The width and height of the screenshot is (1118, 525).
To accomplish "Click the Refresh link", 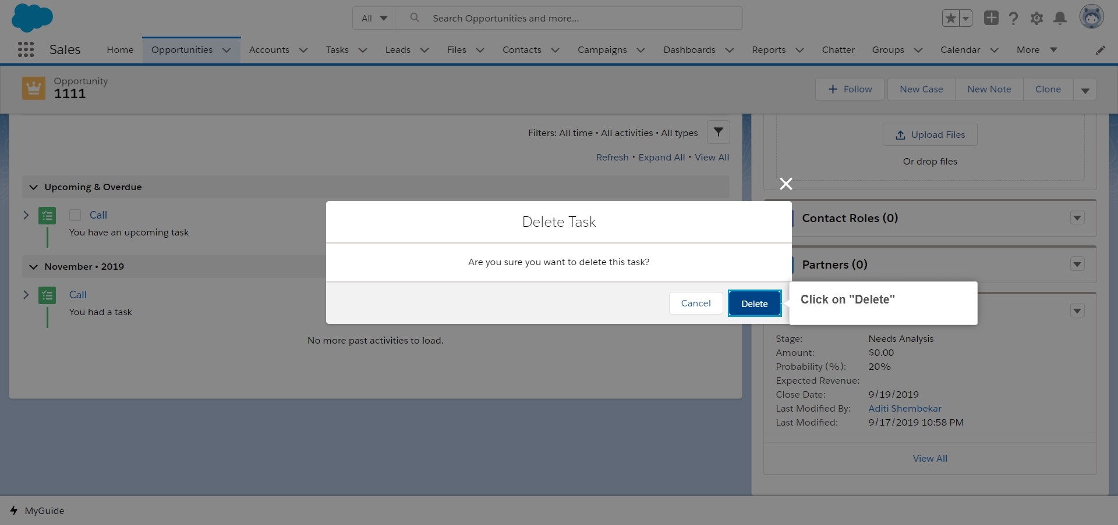I will coord(612,158).
